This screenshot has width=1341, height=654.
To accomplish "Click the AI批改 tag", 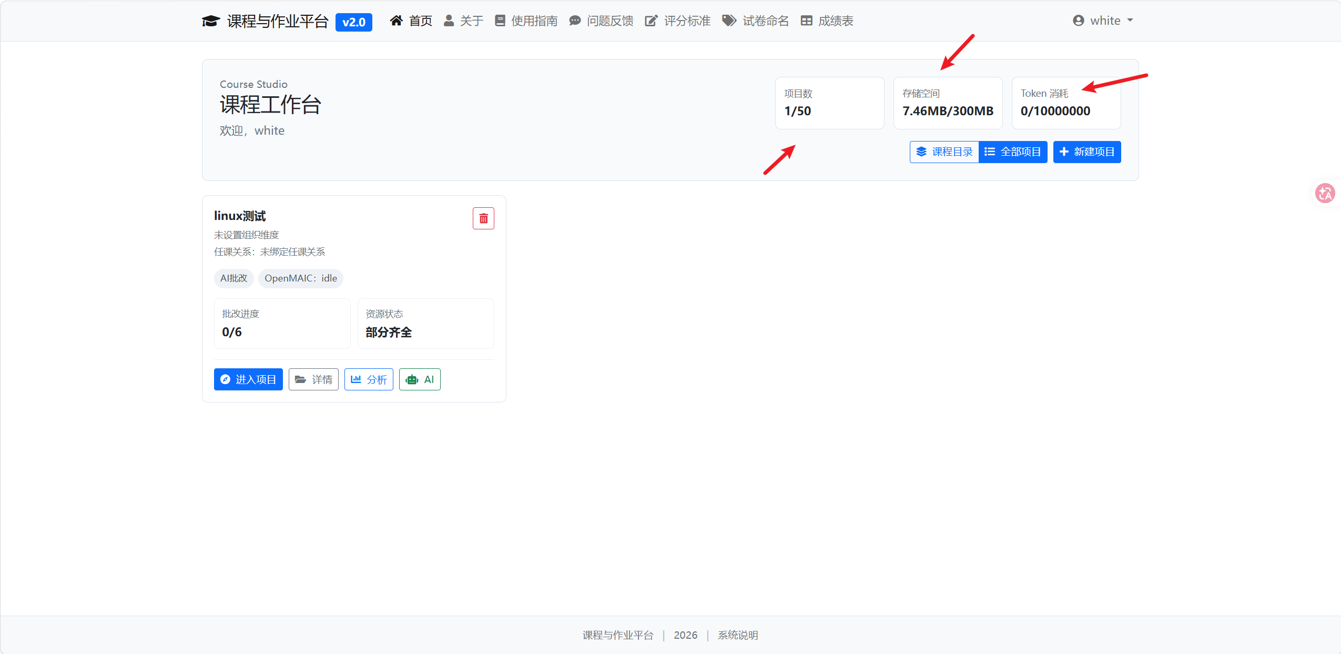I will coord(233,278).
